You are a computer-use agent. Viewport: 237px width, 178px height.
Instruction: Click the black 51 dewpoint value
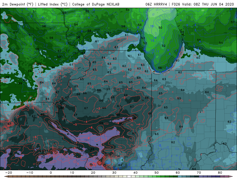click(35, 12)
